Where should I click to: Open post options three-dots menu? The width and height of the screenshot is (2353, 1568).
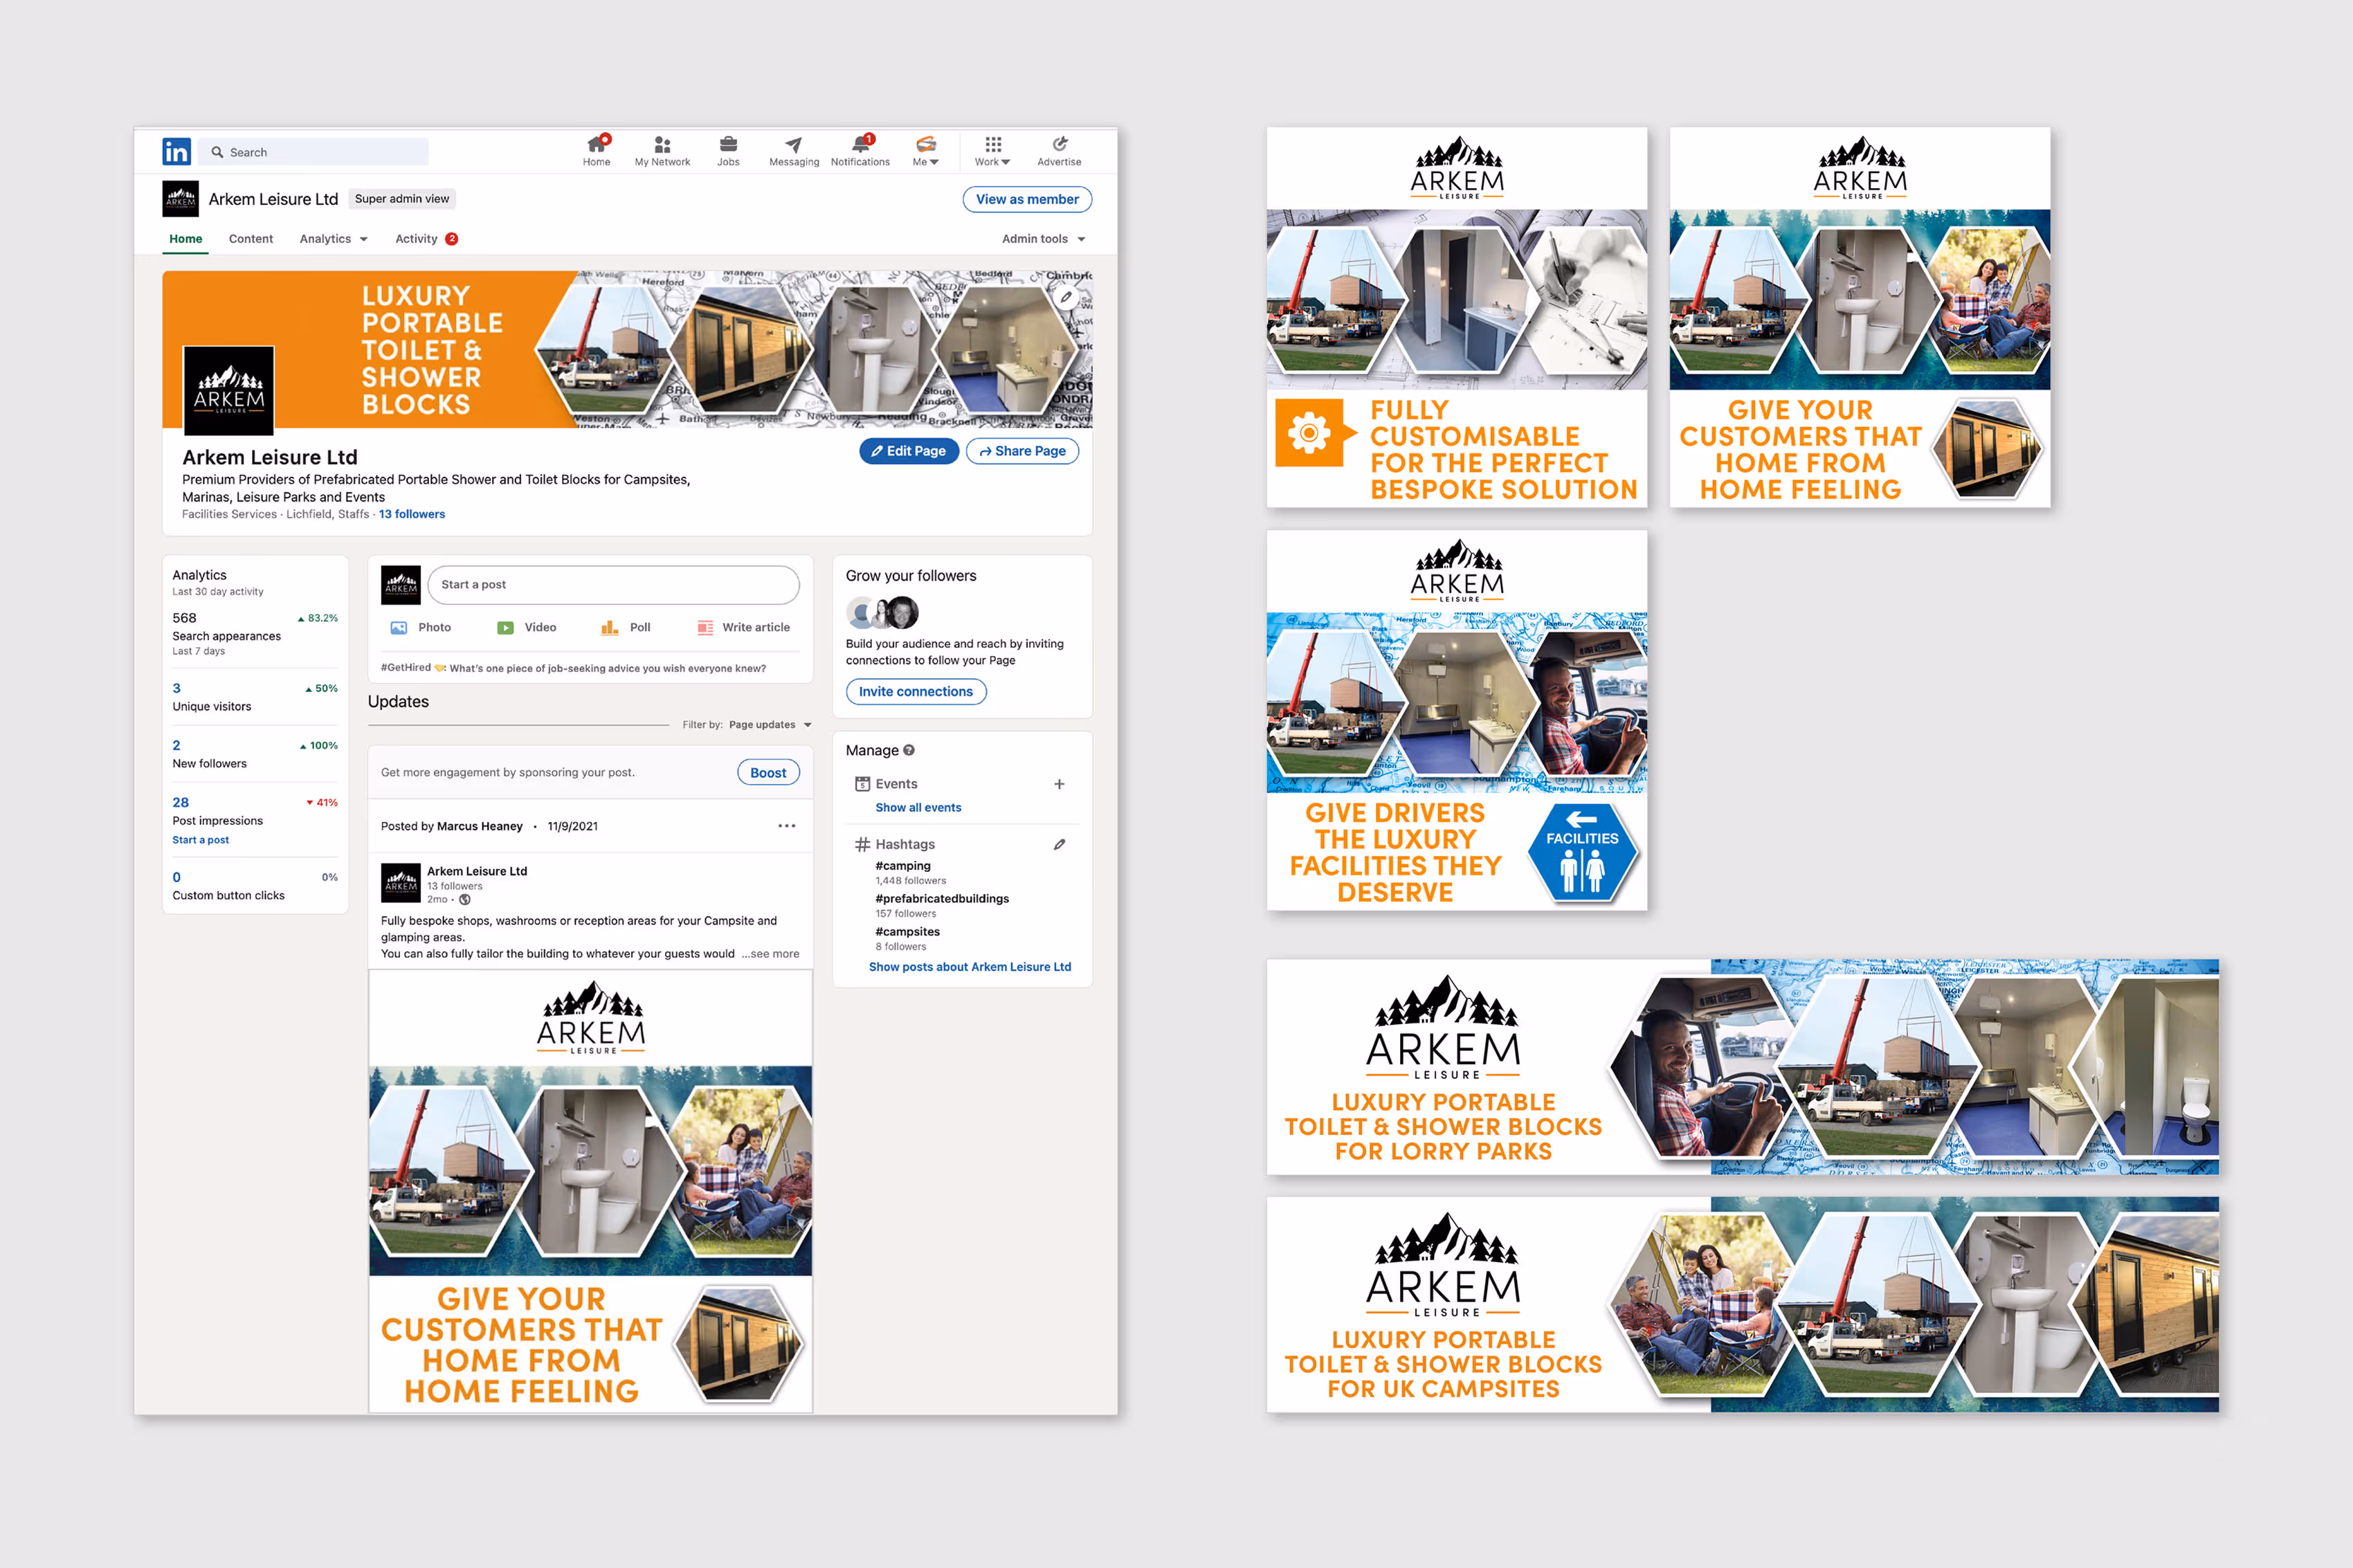click(x=787, y=826)
